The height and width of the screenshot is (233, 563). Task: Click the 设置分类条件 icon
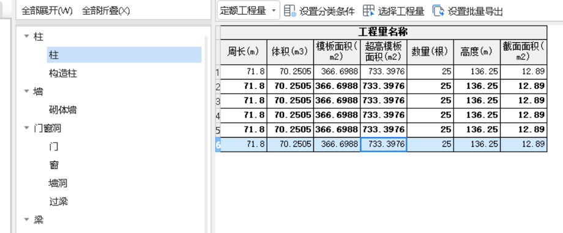(289, 11)
